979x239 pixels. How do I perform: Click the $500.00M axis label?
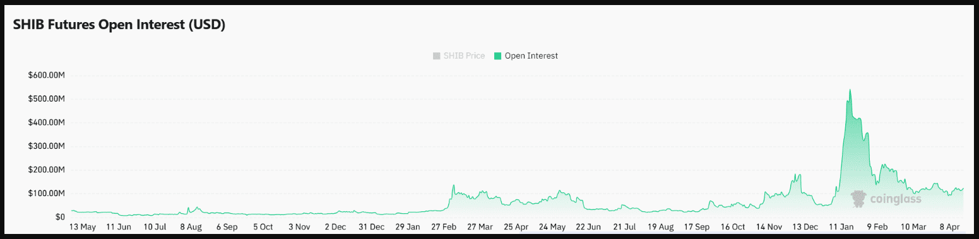[47, 99]
